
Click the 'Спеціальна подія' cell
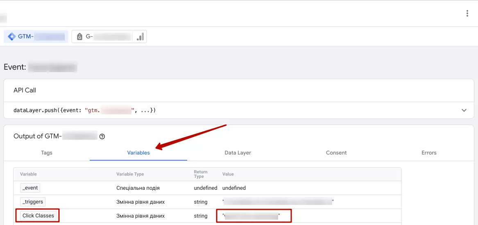[x=138, y=188]
